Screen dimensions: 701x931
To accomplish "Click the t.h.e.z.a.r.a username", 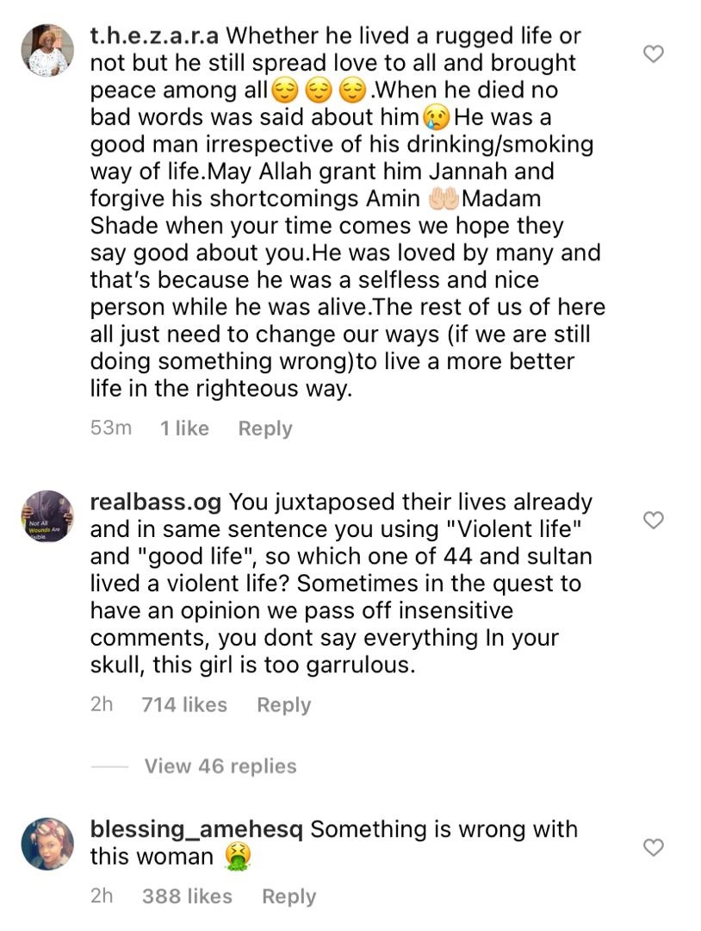I will [154, 36].
